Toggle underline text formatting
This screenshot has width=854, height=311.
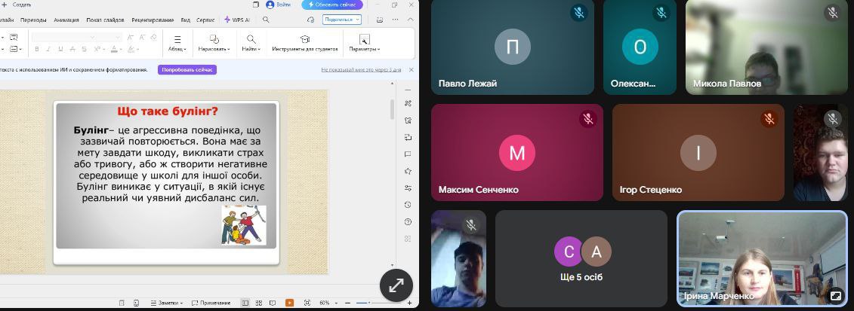61,50
